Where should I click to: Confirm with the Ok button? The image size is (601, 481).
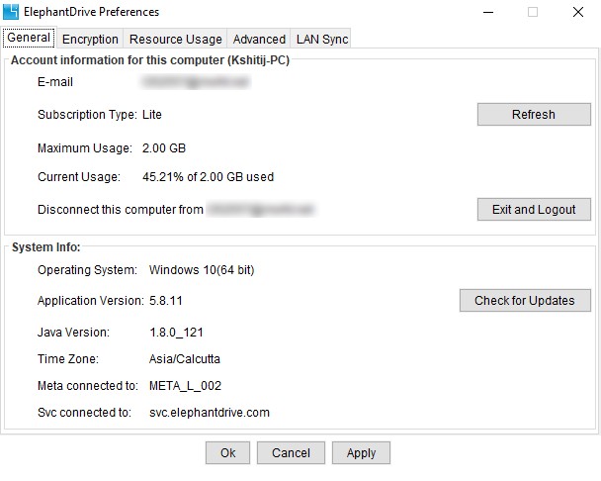227,452
